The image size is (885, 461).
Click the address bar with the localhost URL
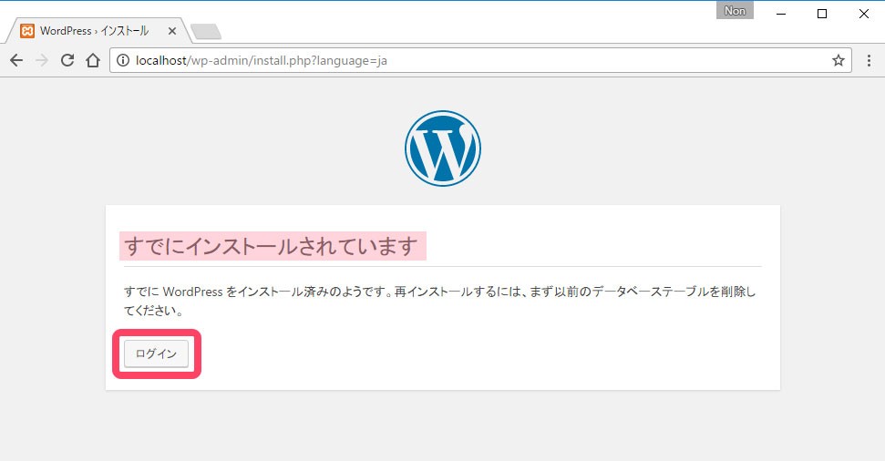[480, 60]
